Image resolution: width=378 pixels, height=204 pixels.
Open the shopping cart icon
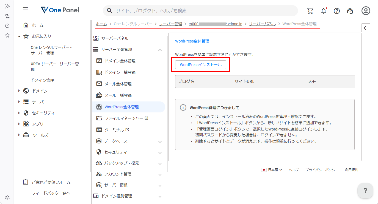coord(310,11)
